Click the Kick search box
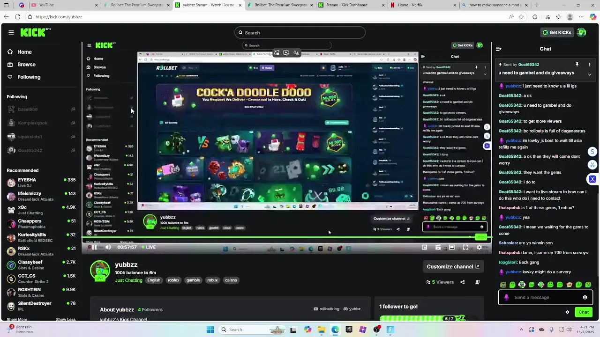Viewport: 600px width, 337px height. pyautogui.click(x=300, y=33)
